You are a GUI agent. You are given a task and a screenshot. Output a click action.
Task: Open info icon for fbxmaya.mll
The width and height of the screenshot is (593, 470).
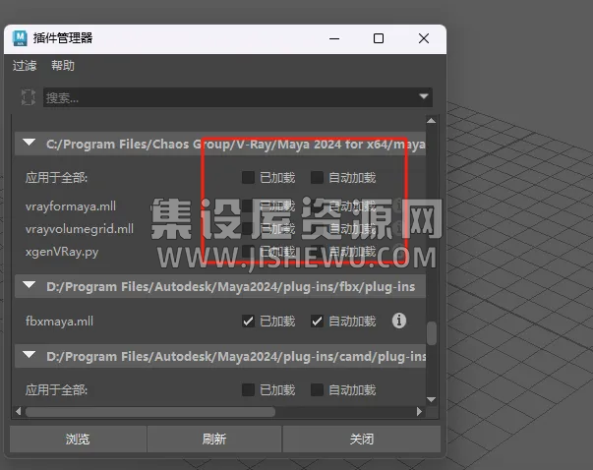coord(399,321)
